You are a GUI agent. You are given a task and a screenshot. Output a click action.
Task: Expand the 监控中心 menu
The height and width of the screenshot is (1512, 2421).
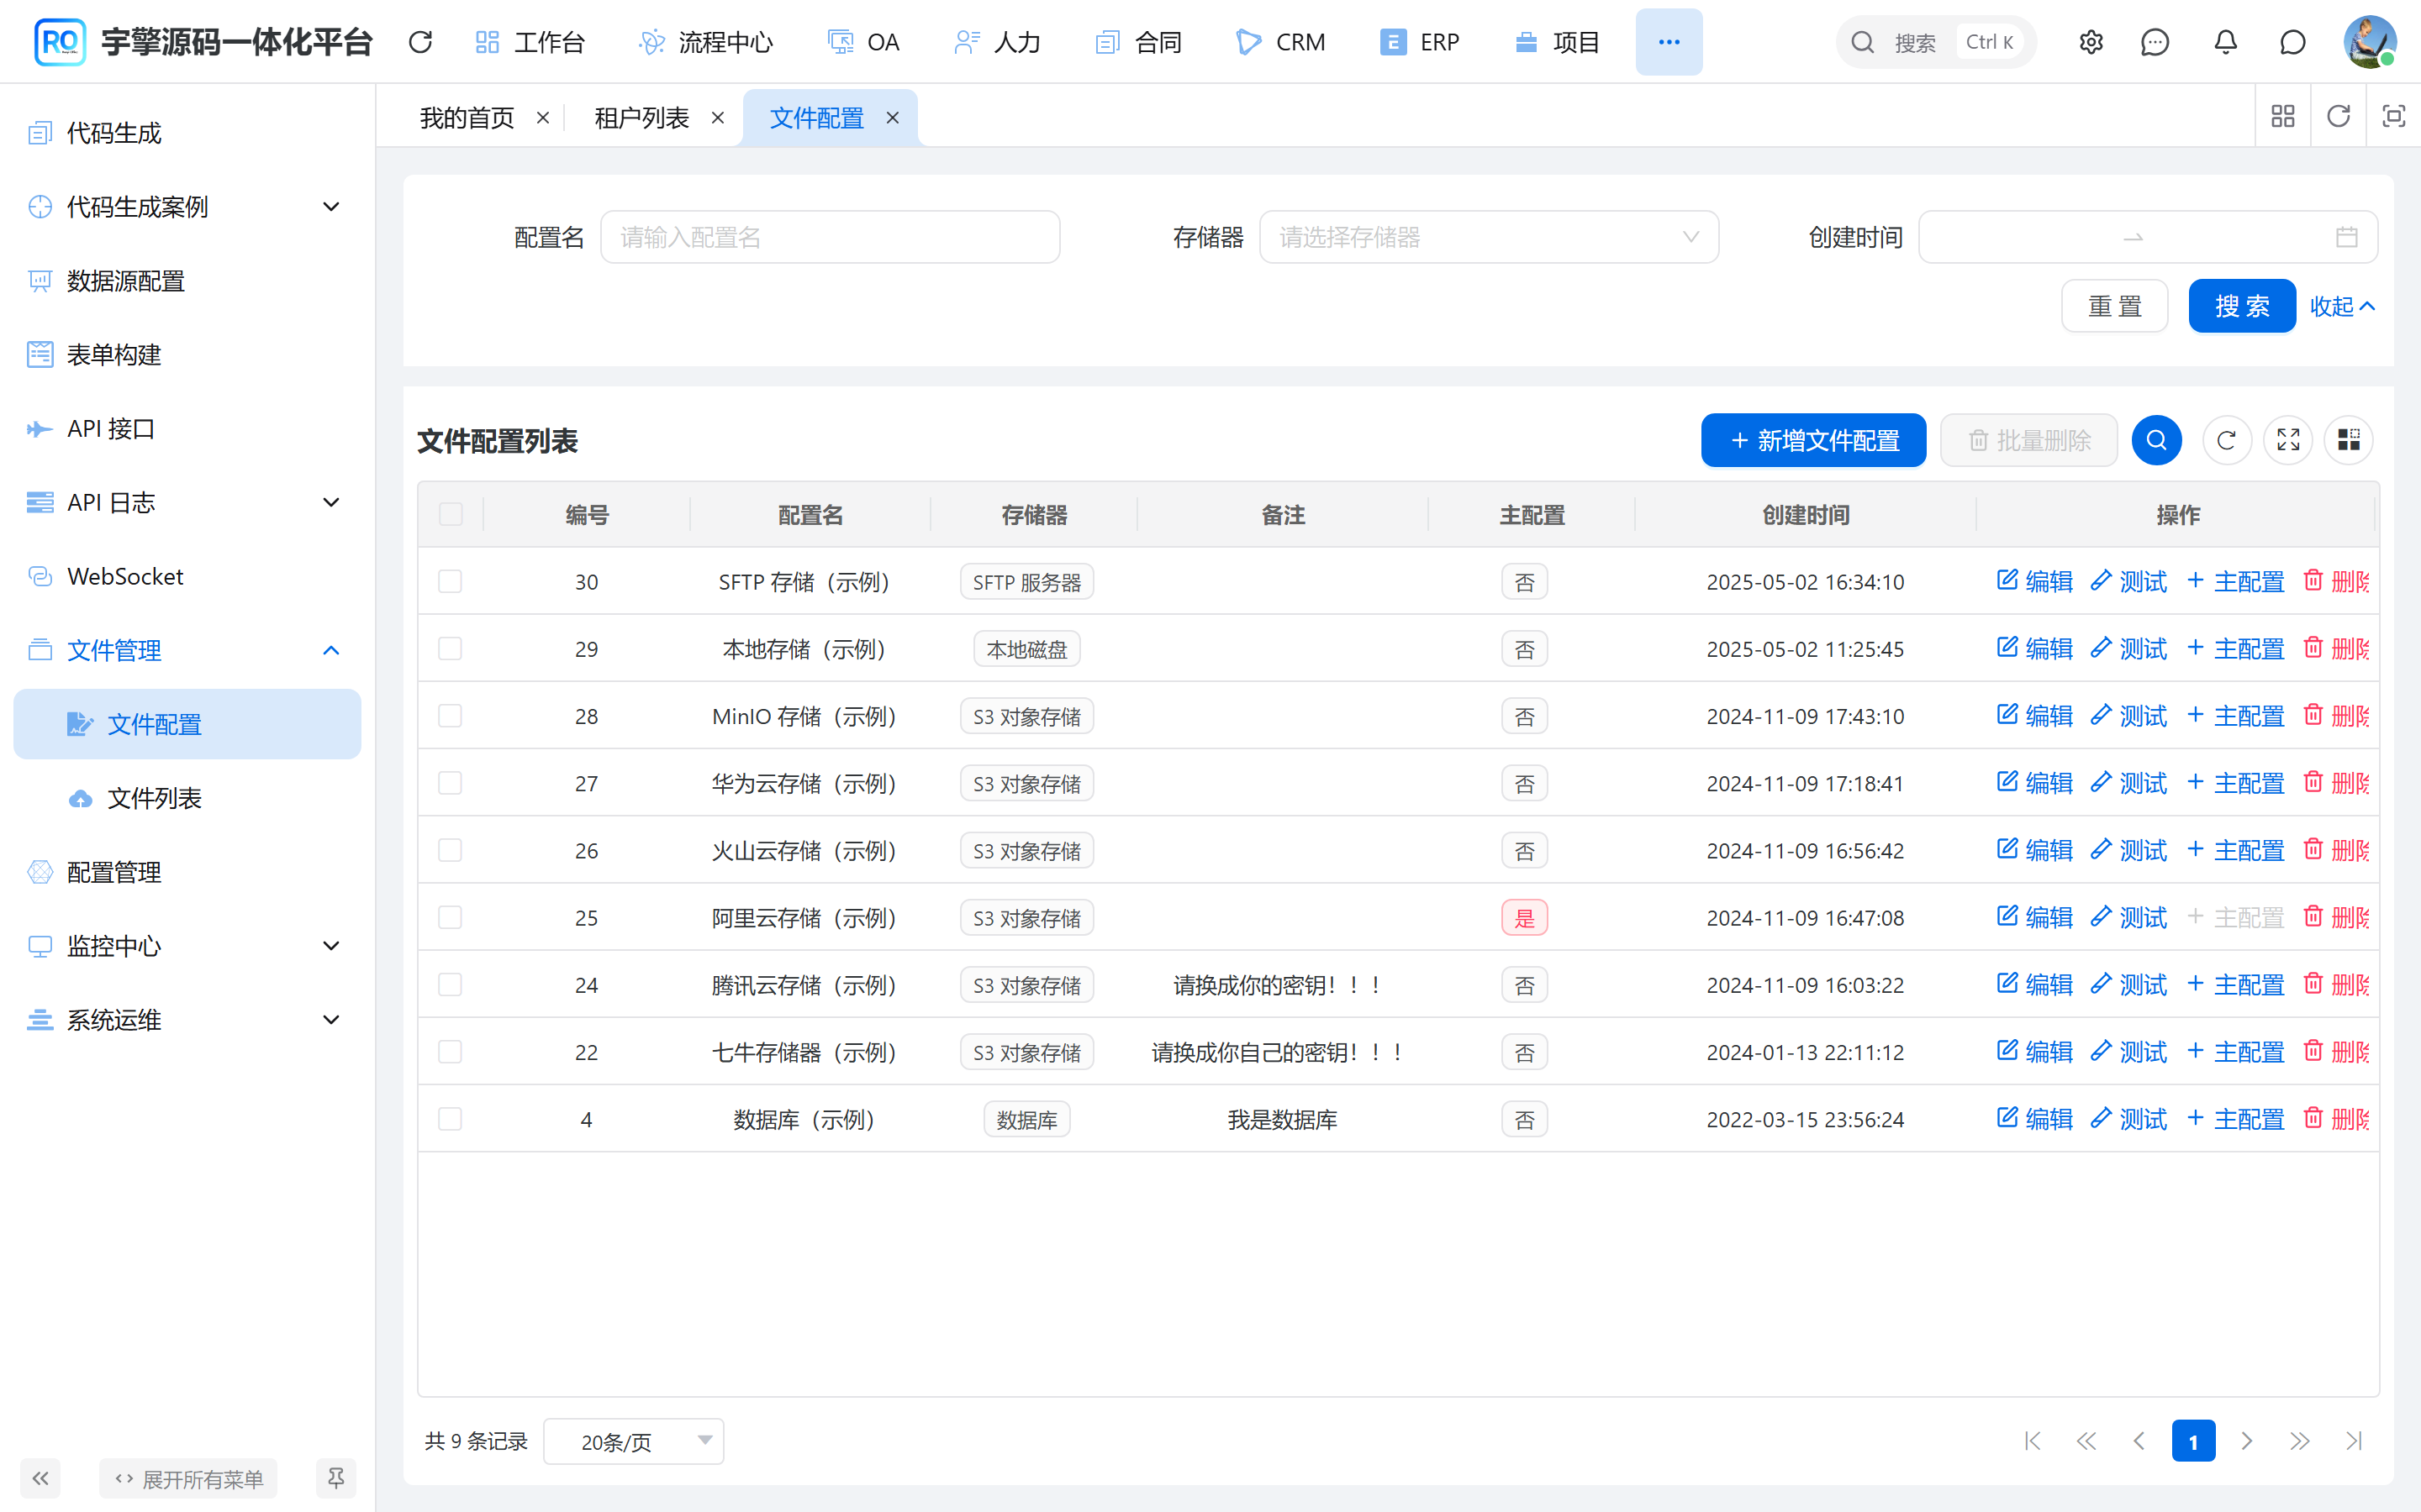click(187, 946)
